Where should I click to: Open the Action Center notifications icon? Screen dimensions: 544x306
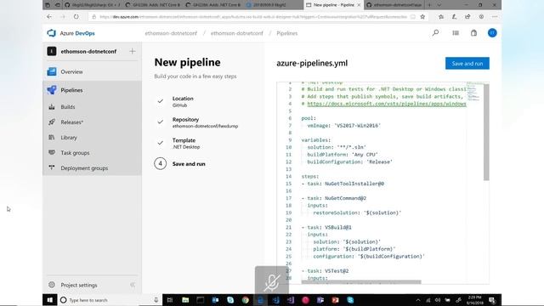click(492, 300)
